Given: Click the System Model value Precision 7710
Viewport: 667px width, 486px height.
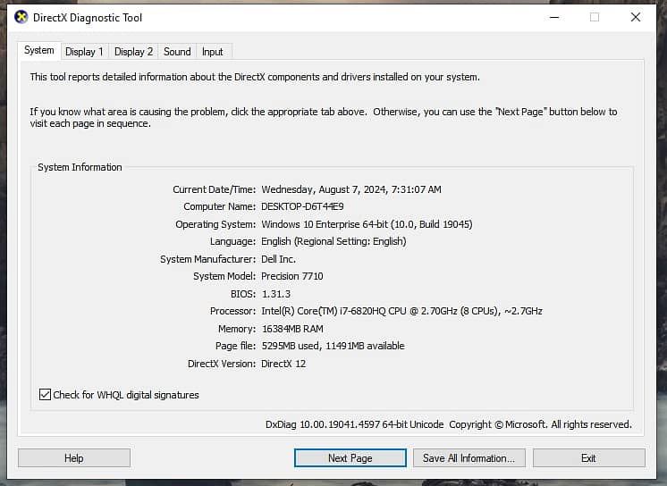Looking at the screenshot, I should tap(291, 277).
